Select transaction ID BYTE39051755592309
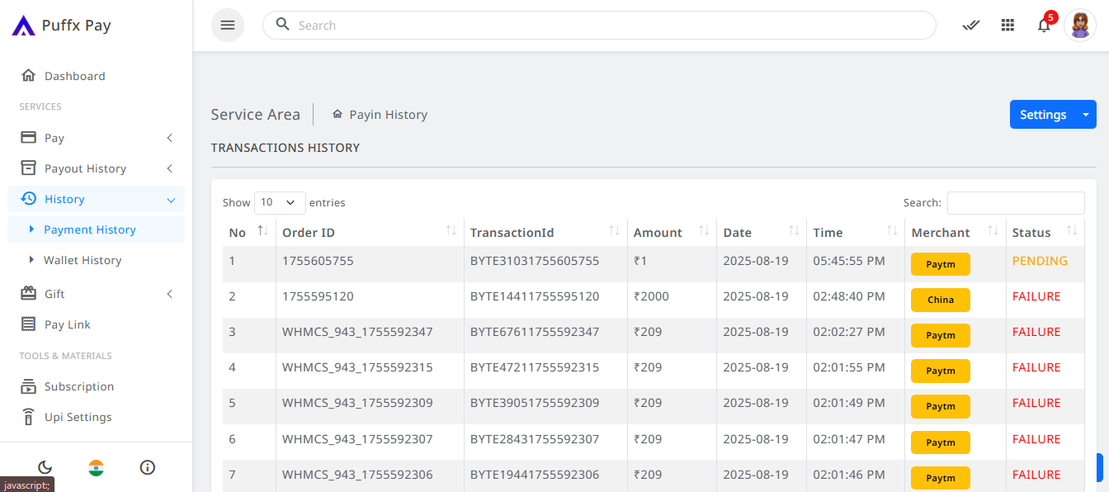The width and height of the screenshot is (1109, 492). click(535, 403)
